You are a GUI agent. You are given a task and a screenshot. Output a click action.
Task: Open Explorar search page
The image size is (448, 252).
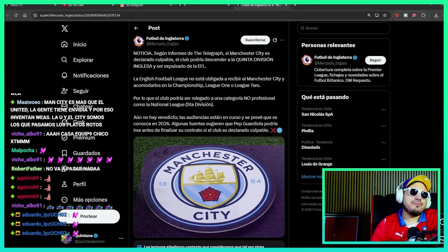click(77, 60)
